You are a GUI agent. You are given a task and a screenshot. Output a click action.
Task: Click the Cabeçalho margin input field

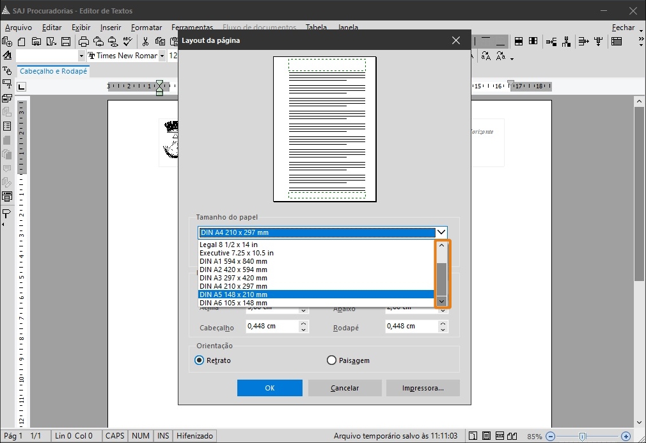click(x=272, y=326)
